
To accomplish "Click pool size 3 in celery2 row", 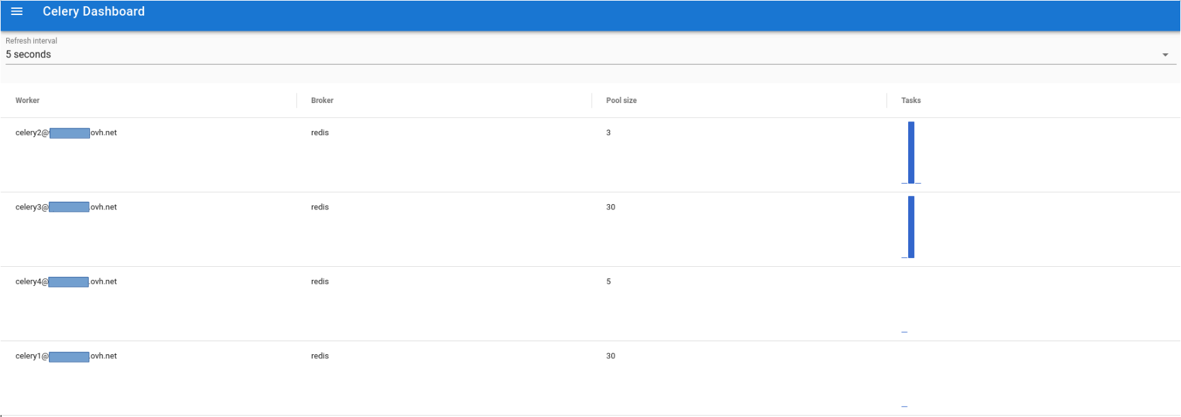I will pyautogui.click(x=609, y=133).
